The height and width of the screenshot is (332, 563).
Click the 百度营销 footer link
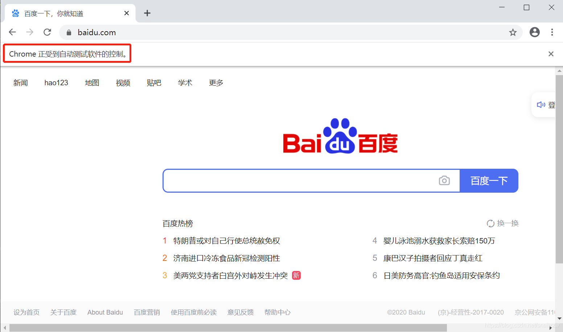[147, 312]
